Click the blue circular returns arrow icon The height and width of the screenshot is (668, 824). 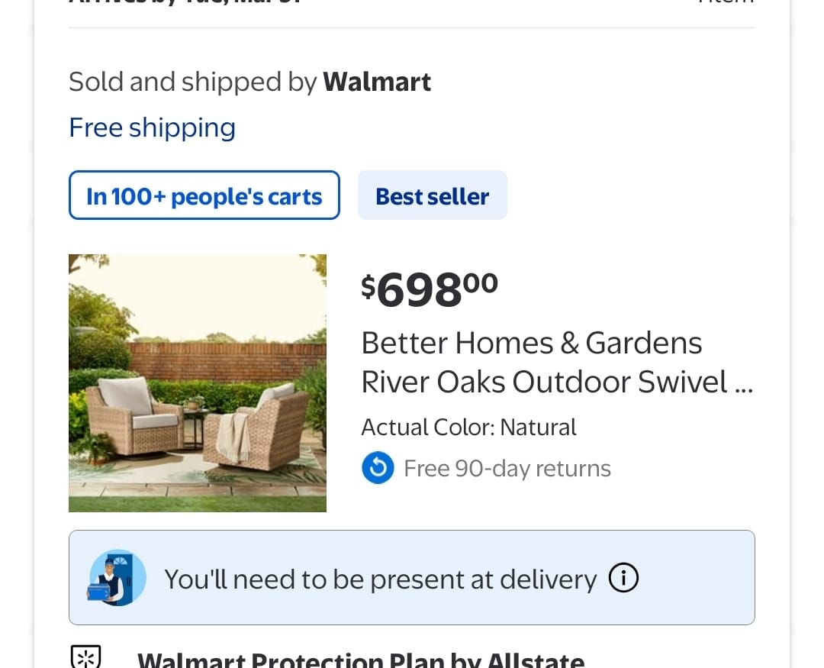coord(378,468)
